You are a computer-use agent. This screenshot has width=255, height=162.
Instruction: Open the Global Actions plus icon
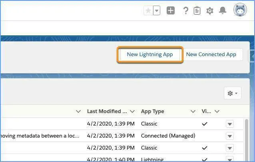(171, 10)
